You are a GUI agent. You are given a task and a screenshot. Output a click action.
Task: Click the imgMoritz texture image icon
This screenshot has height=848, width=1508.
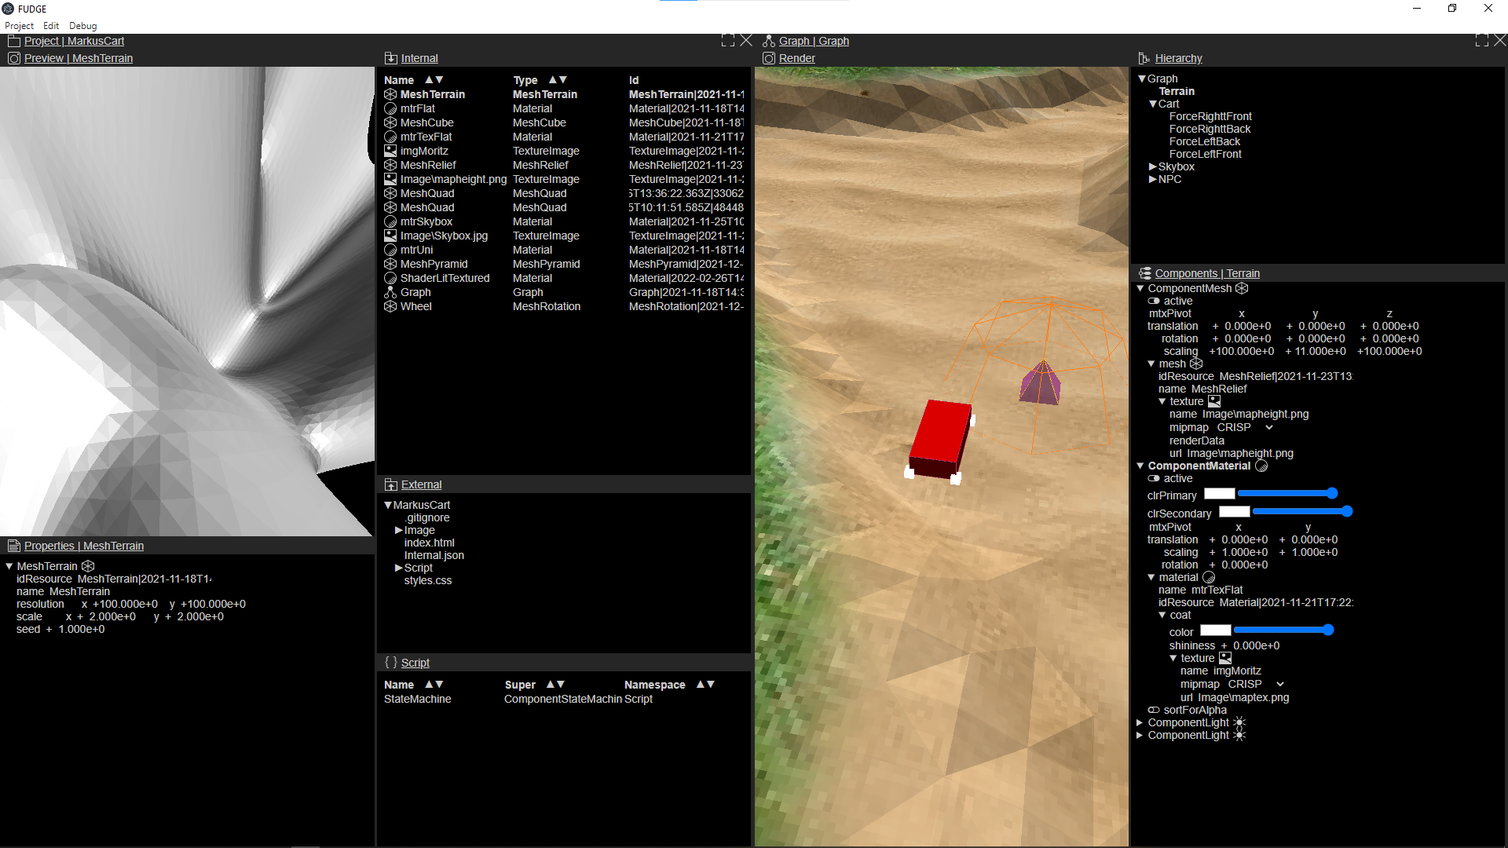pyautogui.click(x=390, y=151)
